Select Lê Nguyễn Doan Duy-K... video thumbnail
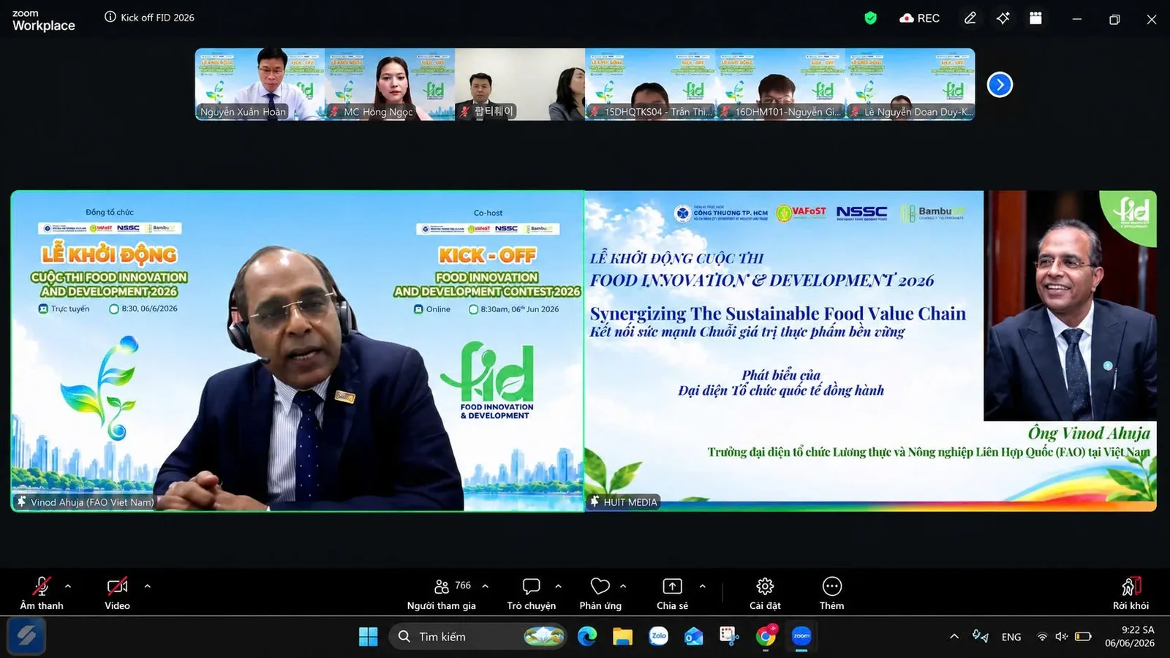This screenshot has height=658, width=1170. (x=910, y=84)
